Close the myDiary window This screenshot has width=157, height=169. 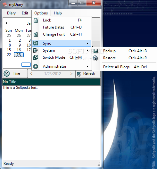point(94,3)
